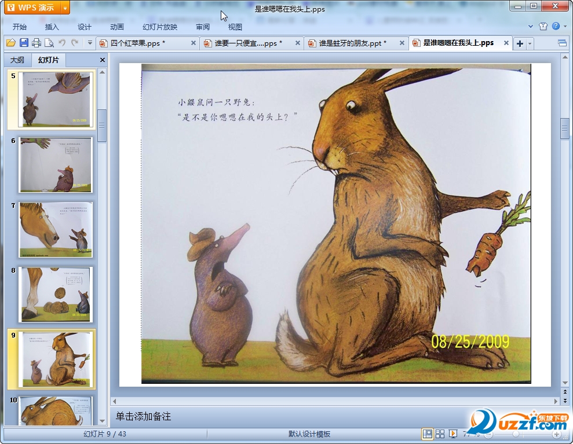Click the Print icon in quick toolbar
573x444 pixels.
(x=37, y=43)
